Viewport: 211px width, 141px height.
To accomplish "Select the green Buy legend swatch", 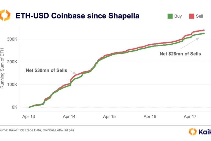I will [170, 16].
